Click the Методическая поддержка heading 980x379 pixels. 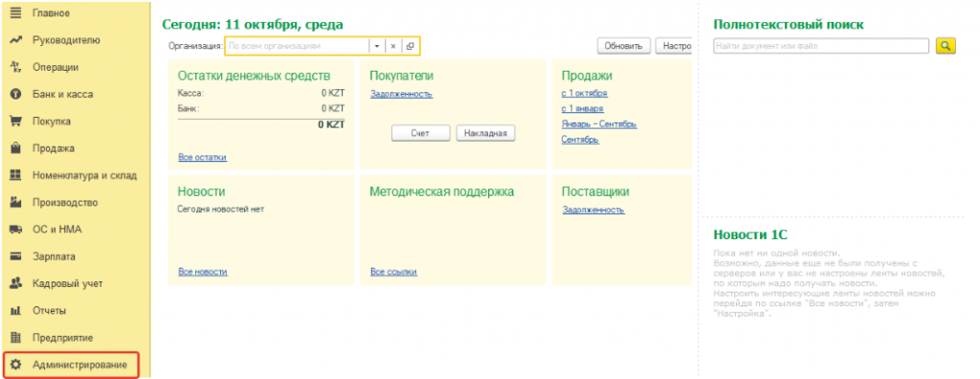point(442,191)
